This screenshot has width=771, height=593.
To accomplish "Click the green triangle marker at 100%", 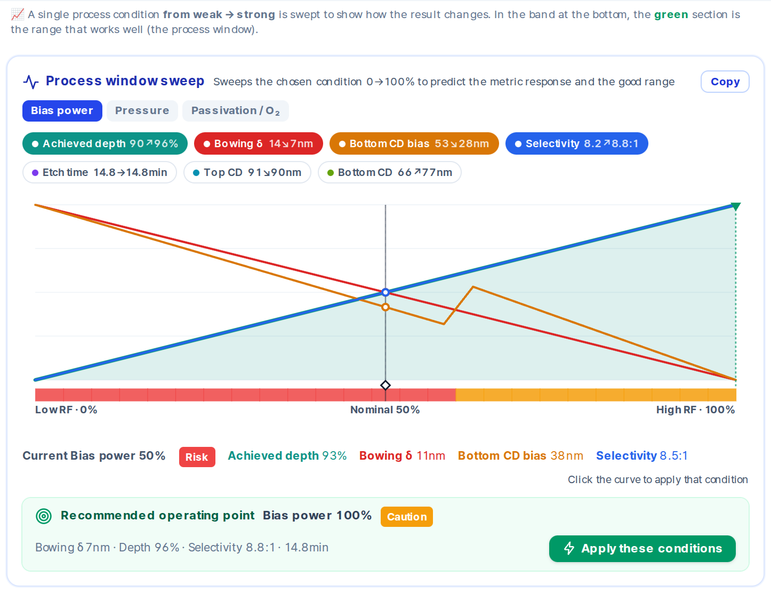I will coord(736,206).
